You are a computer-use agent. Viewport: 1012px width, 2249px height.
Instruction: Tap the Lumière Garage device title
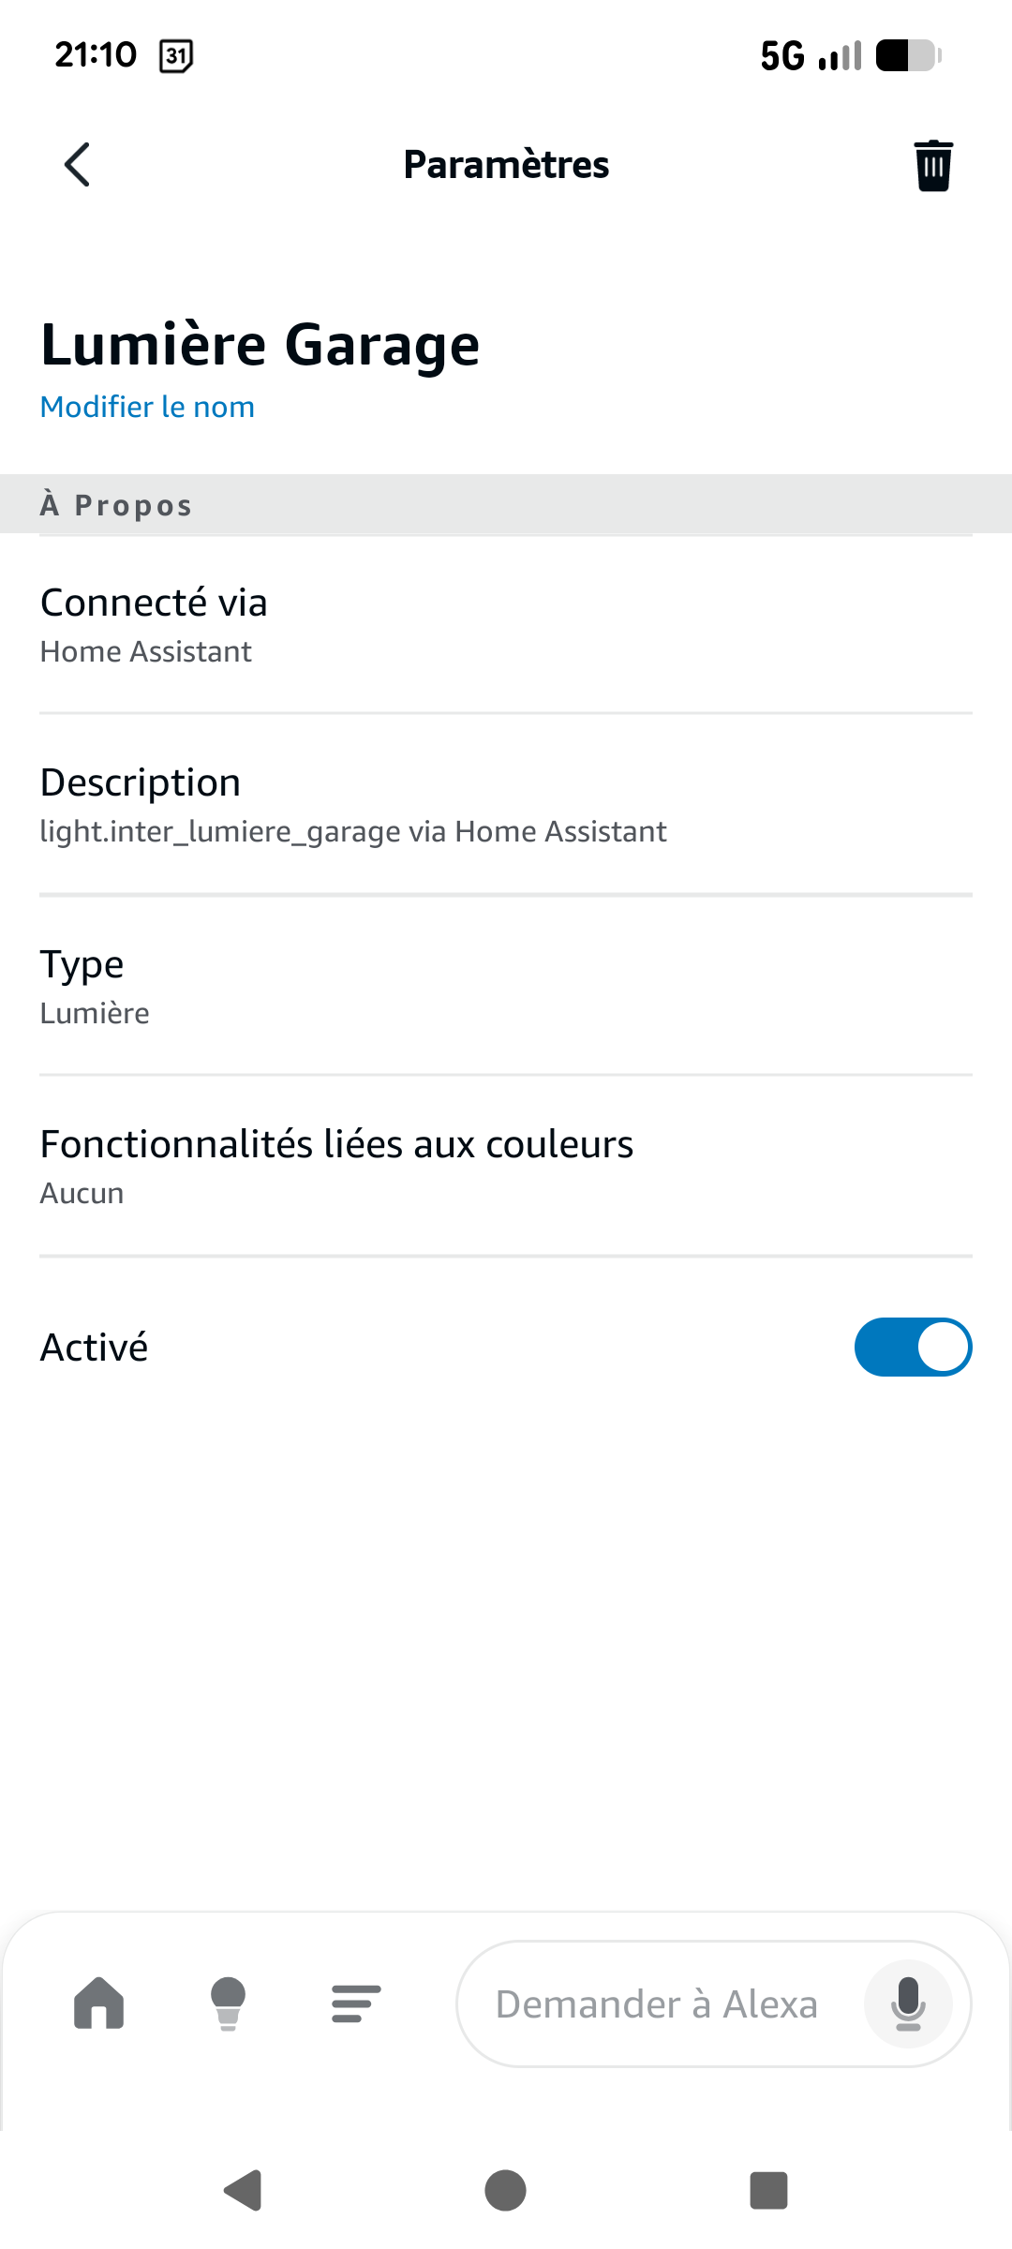click(260, 344)
